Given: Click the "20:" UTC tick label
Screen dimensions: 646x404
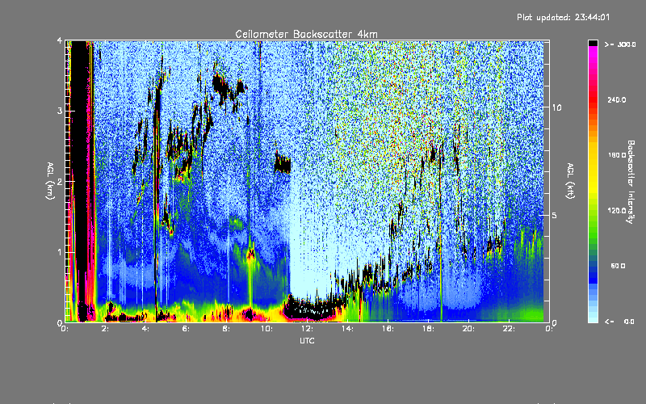Looking at the screenshot, I should coord(468,329).
